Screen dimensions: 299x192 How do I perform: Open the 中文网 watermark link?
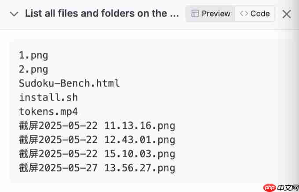288,188
